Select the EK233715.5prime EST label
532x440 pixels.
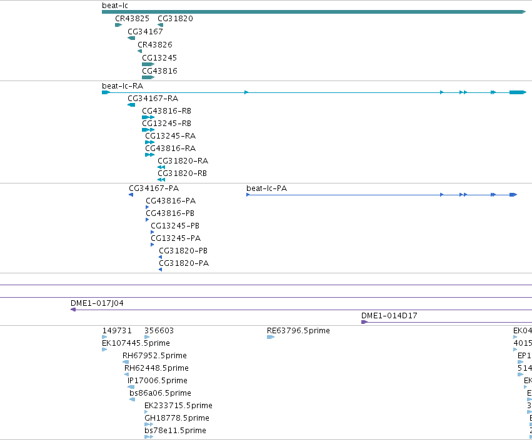pos(178,406)
